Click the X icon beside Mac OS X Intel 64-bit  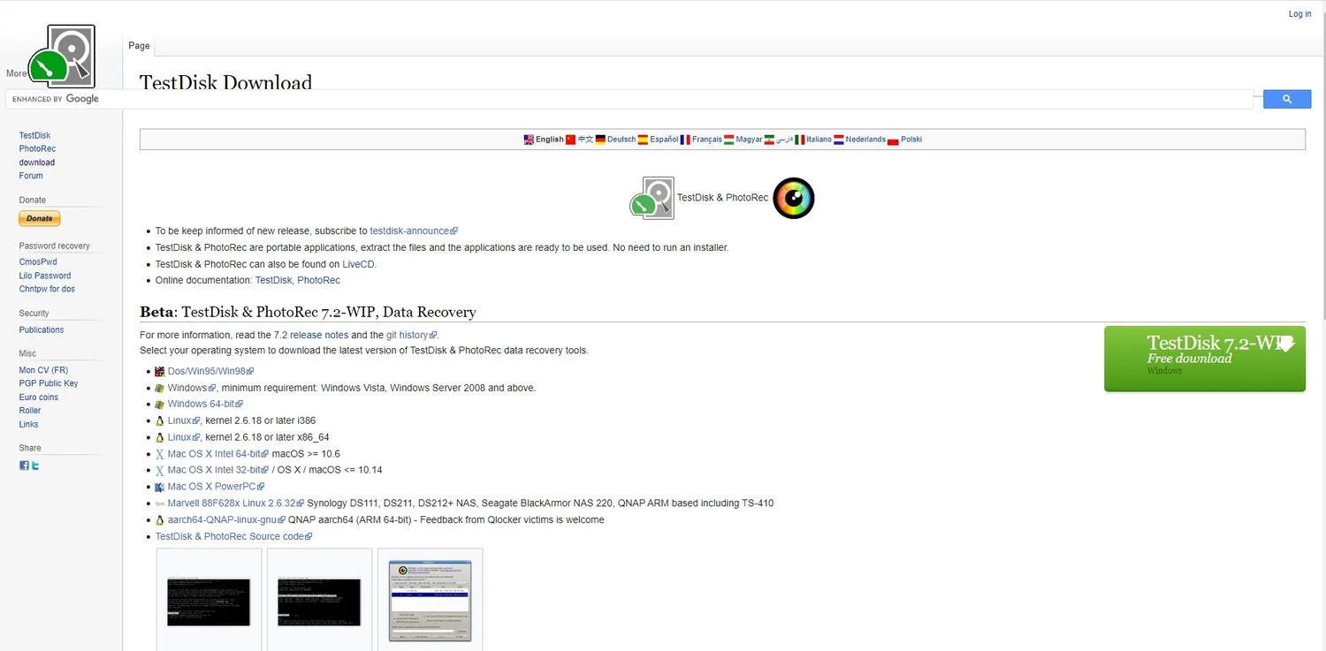[x=160, y=454]
